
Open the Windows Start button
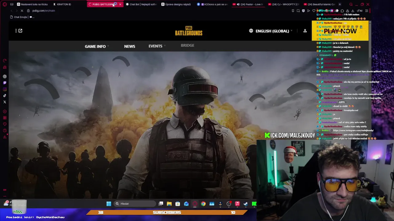pyautogui.click(x=109, y=204)
